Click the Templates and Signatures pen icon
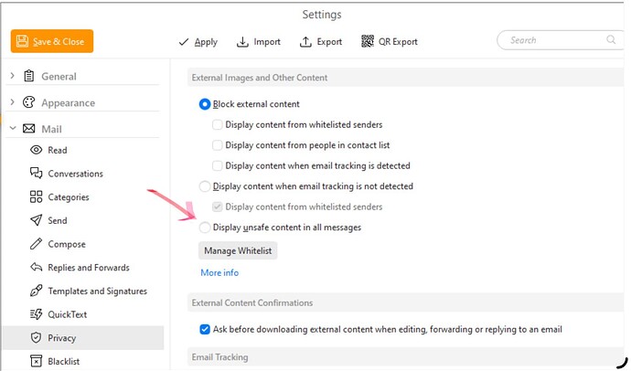Screen dimensions: 631x371 (x=36, y=291)
